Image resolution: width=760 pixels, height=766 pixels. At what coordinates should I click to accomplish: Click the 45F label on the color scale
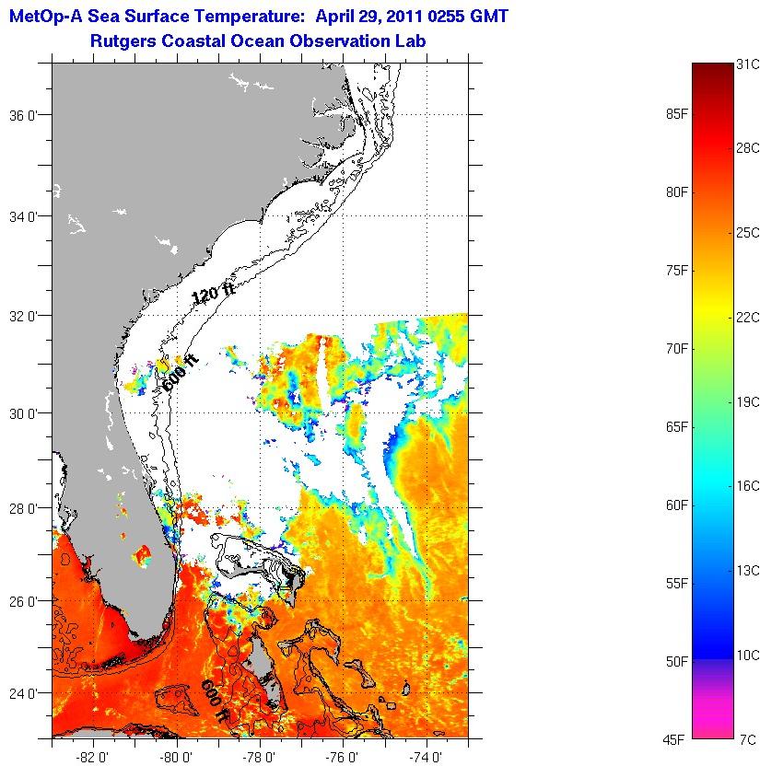pyautogui.click(x=674, y=739)
